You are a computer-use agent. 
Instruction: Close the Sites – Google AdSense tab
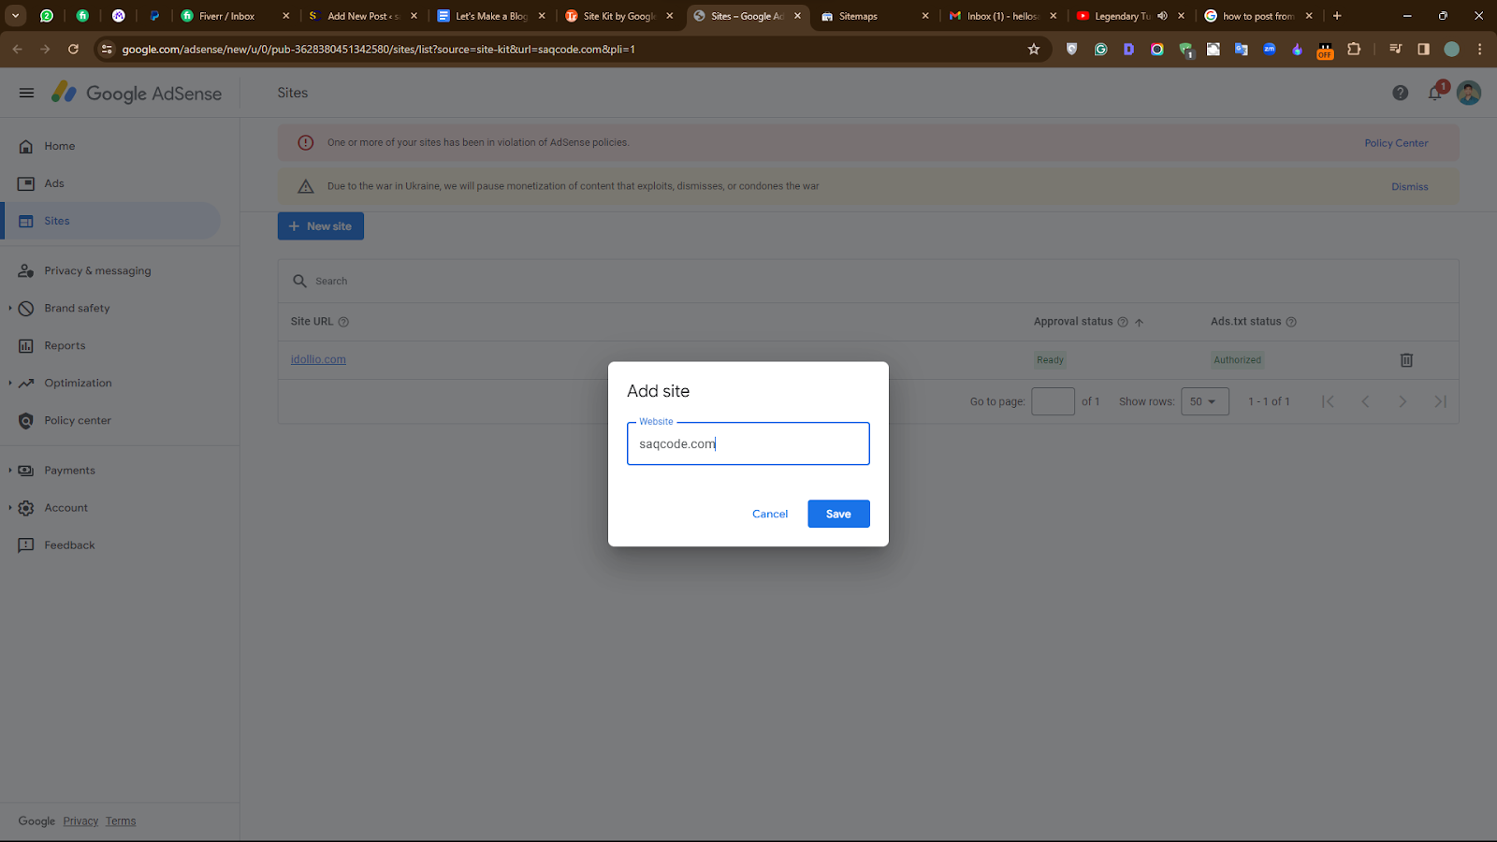coord(797,16)
